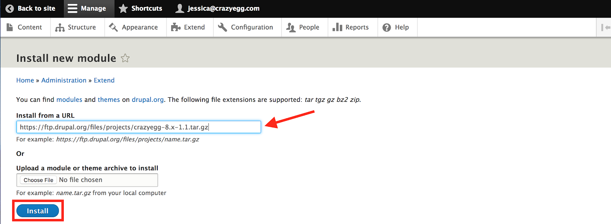Follow the Home breadcrumb link

pyautogui.click(x=25, y=80)
